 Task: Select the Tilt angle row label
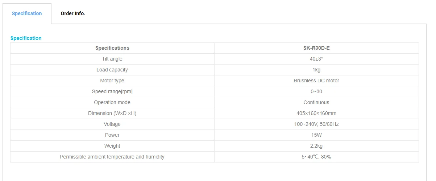pos(112,59)
